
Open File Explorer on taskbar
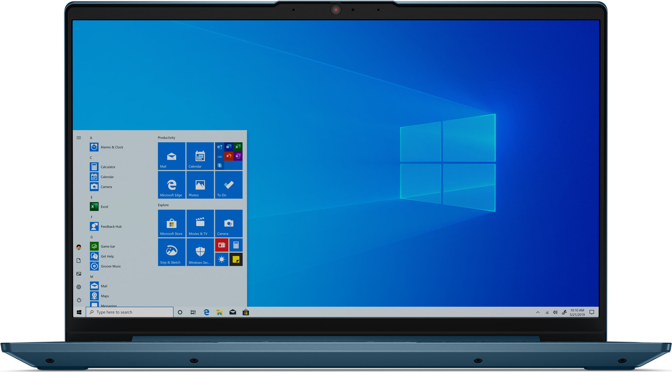pos(219,312)
